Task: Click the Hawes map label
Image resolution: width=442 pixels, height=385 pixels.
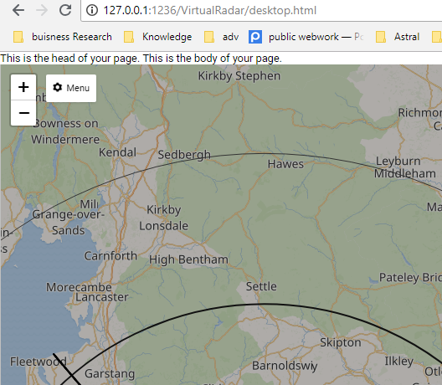Action: (x=285, y=164)
